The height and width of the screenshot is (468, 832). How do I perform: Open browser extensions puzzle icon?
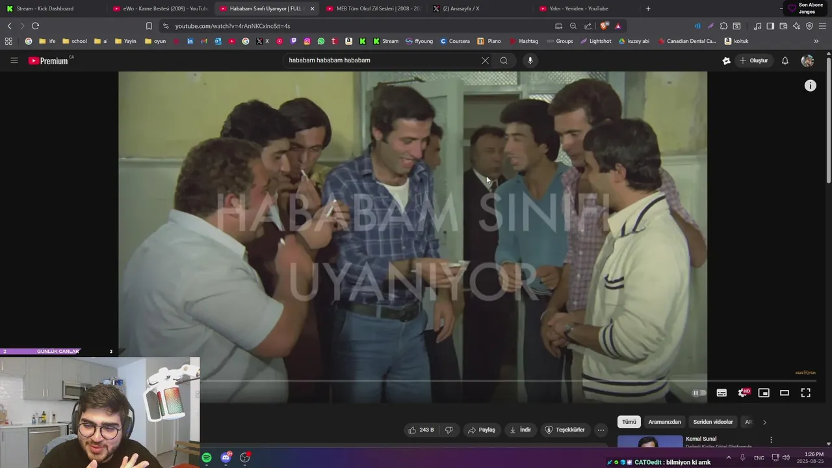point(723,26)
